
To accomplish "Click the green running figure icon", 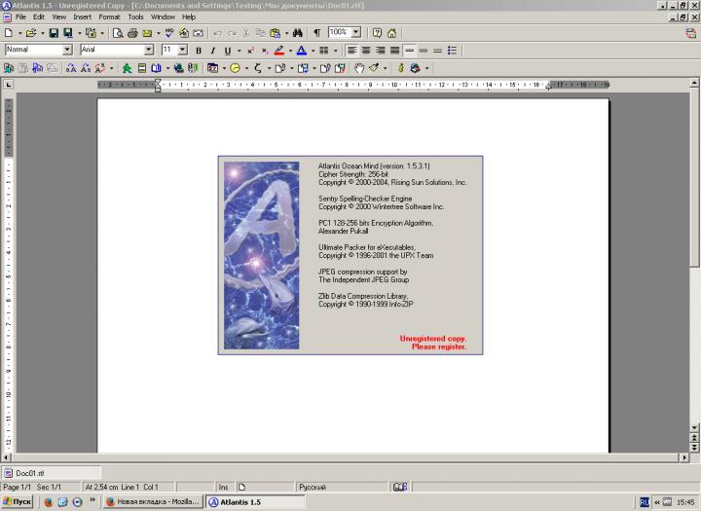I will tap(127, 68).
